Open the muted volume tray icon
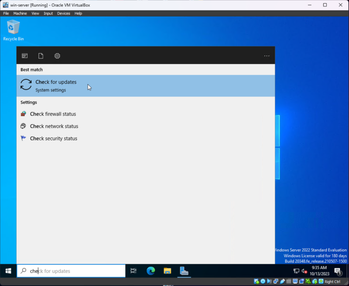The height and width of the screenshot is (286, 349). click(305, 271)
